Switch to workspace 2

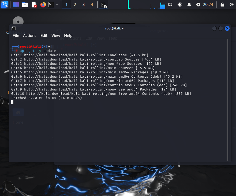[75, 5]
